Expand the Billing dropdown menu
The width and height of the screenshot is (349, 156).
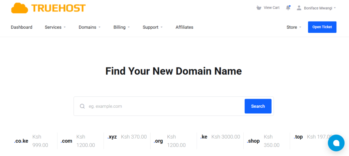[121, 27]
